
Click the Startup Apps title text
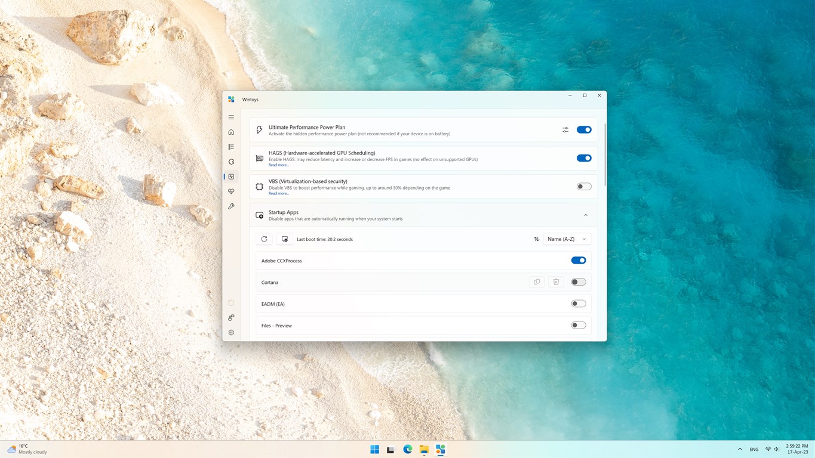click(x=284, y=212)
